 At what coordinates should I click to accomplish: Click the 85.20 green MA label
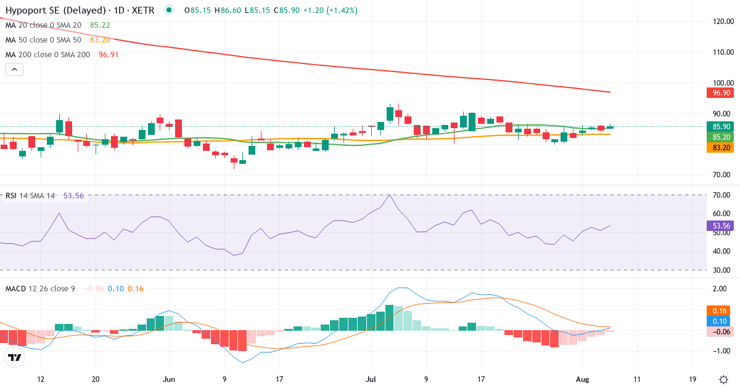720,137
